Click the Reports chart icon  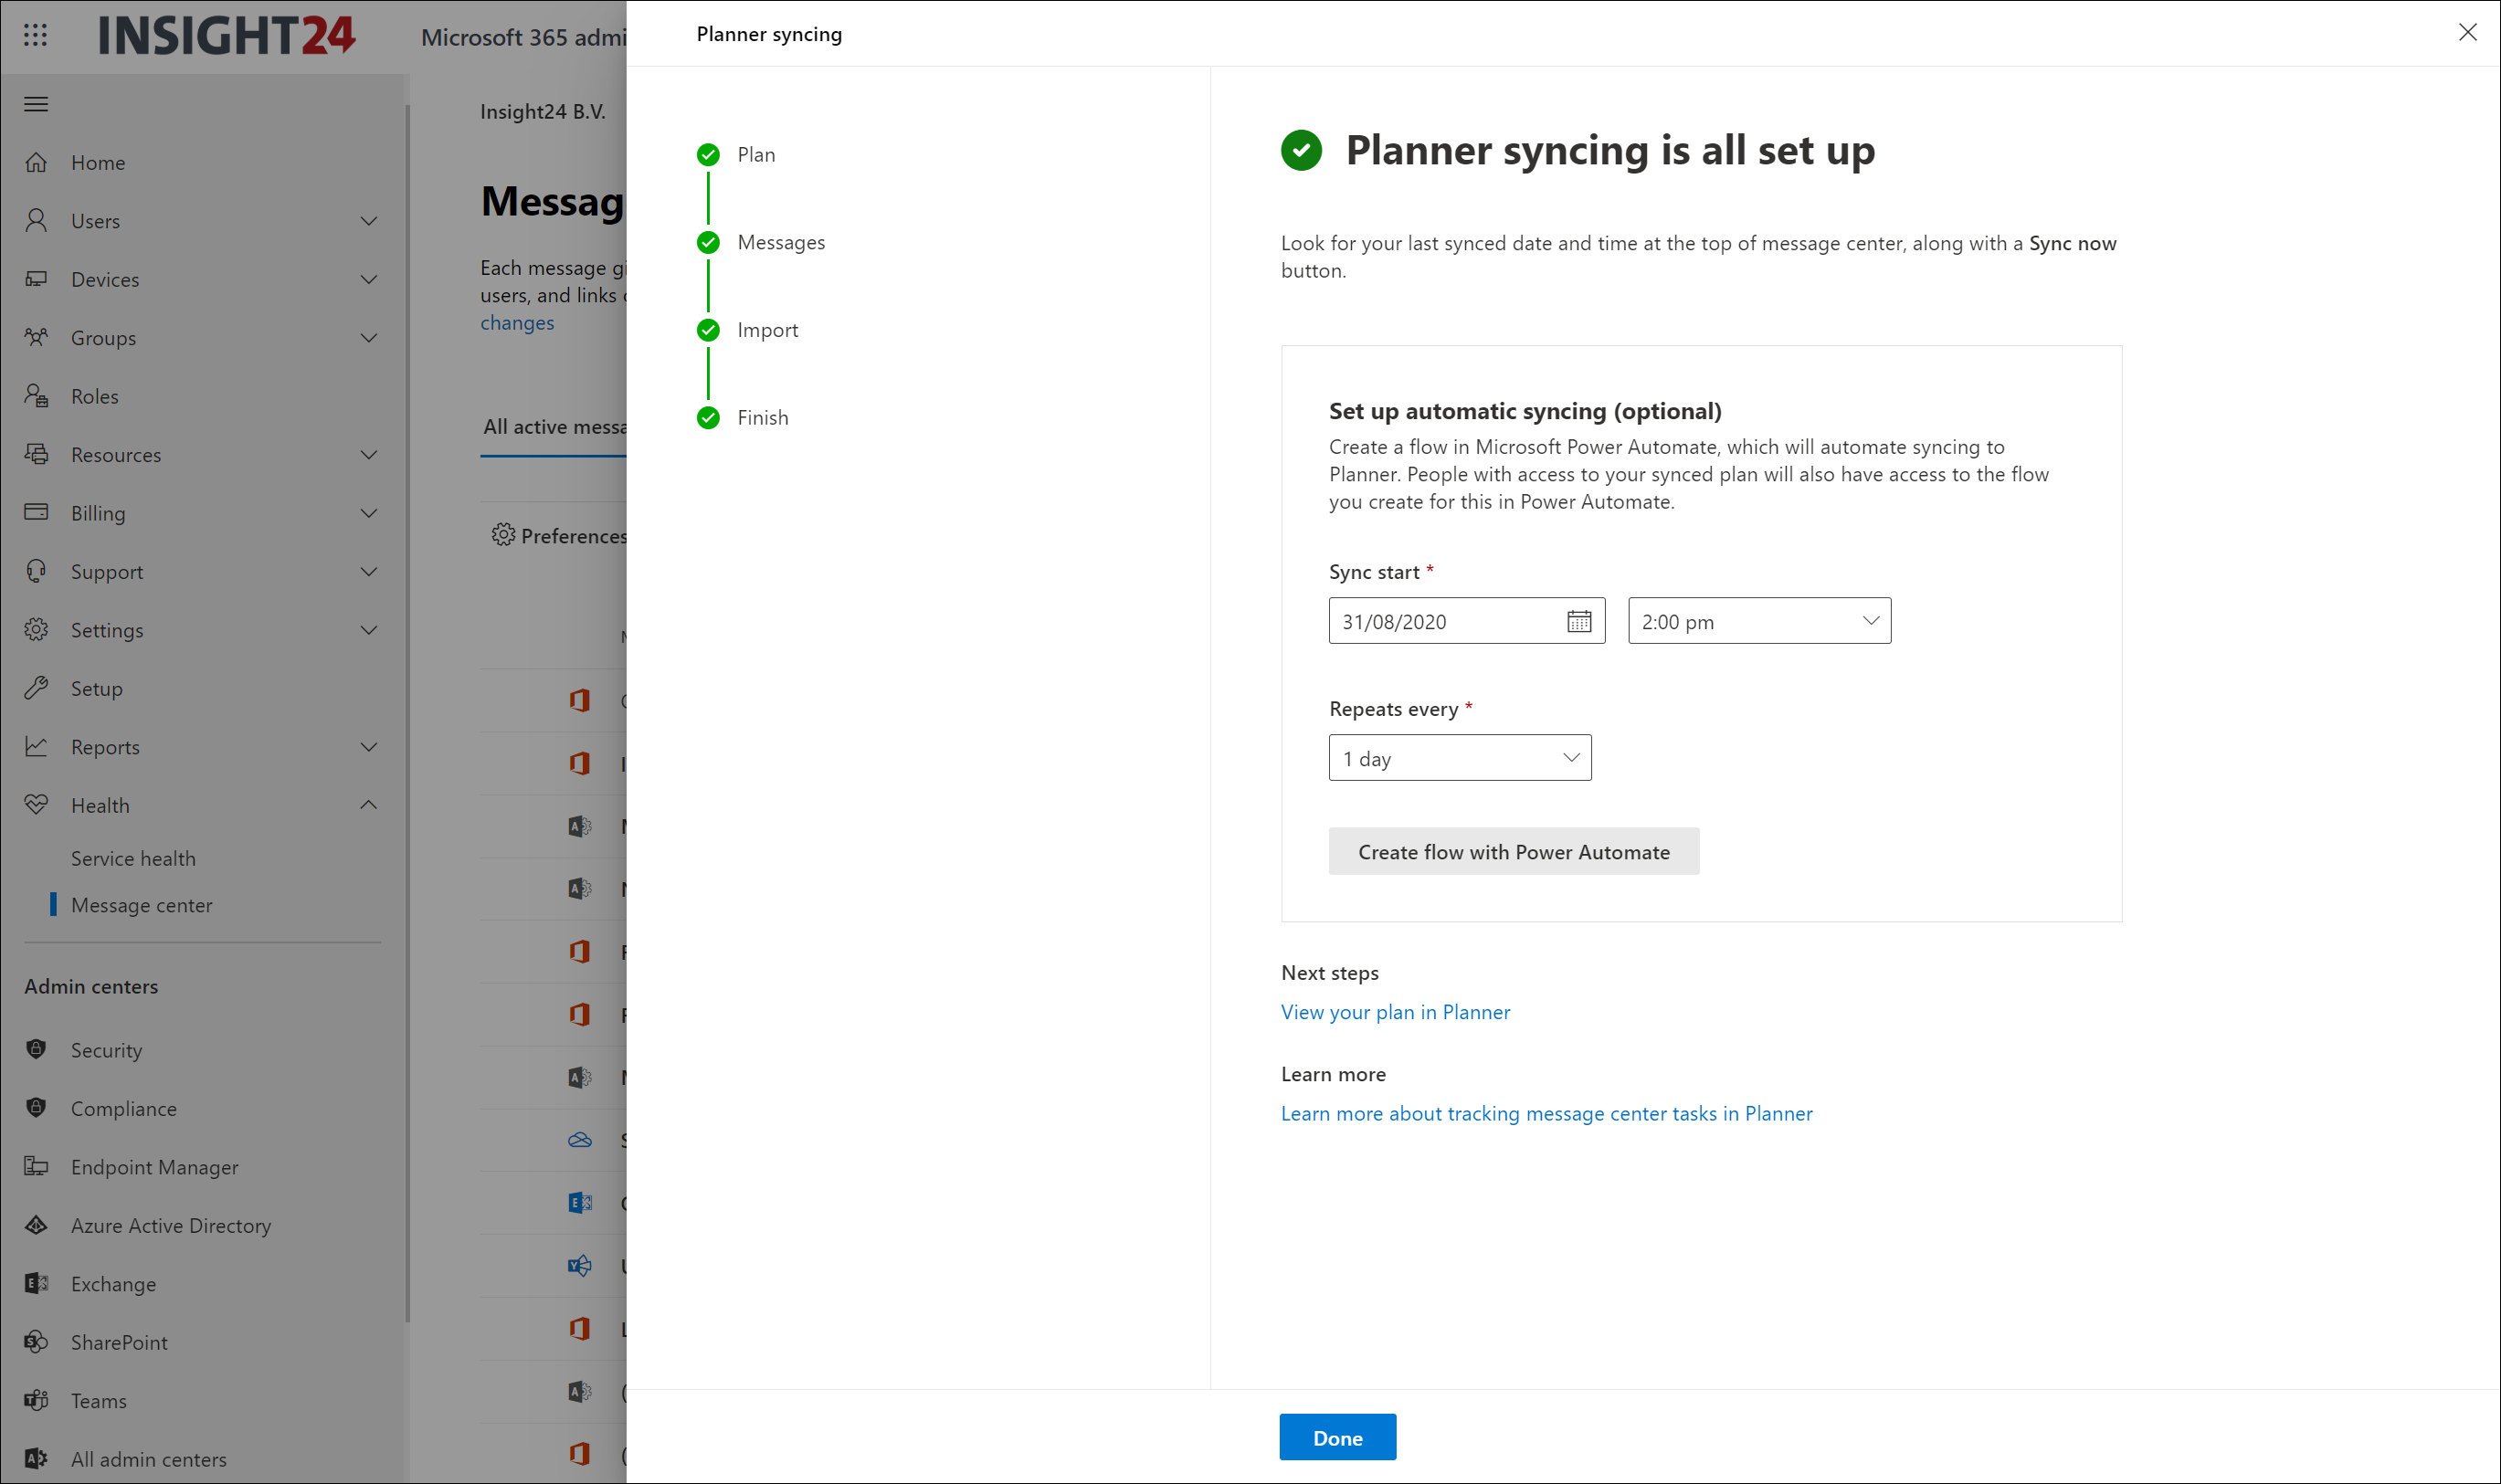pos(36,746)
